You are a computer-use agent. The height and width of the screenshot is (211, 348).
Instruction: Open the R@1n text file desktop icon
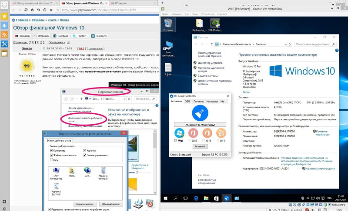click(168, 69)
